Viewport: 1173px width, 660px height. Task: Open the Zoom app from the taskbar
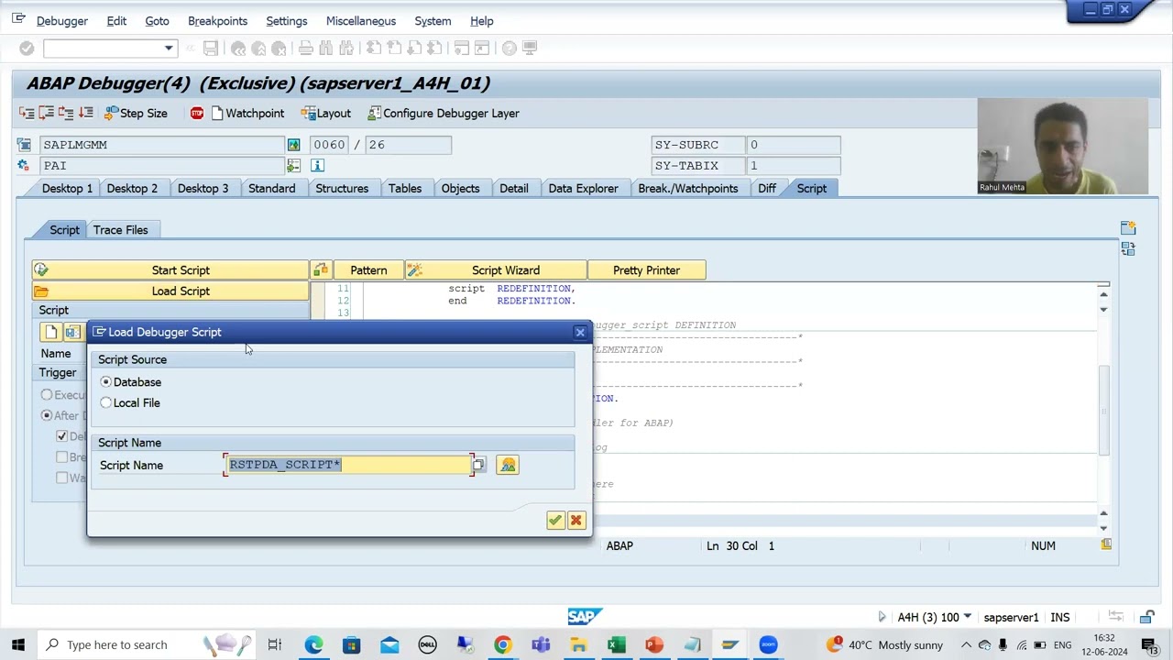768,644
